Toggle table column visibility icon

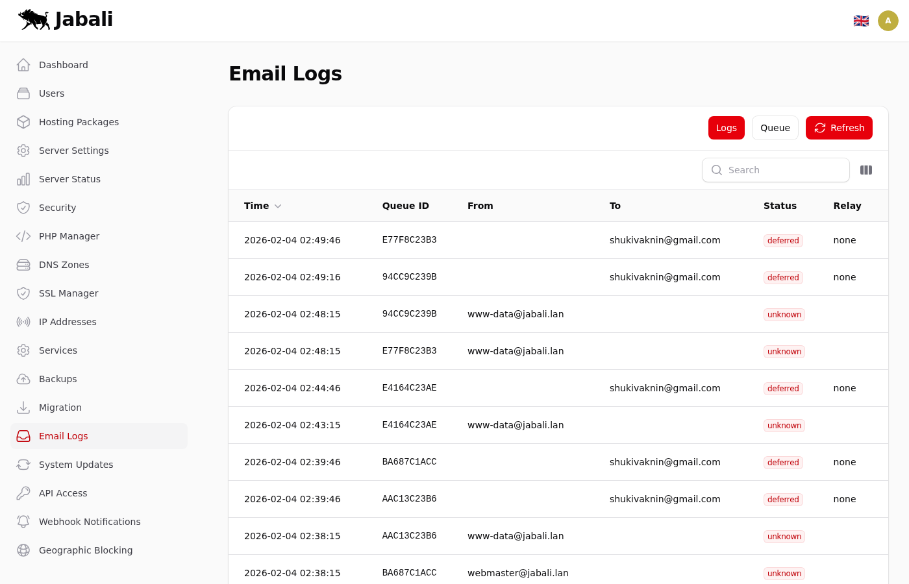click(866, 170)
